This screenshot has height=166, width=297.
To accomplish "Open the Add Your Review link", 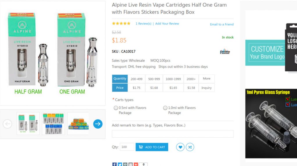I will point(167,24).
